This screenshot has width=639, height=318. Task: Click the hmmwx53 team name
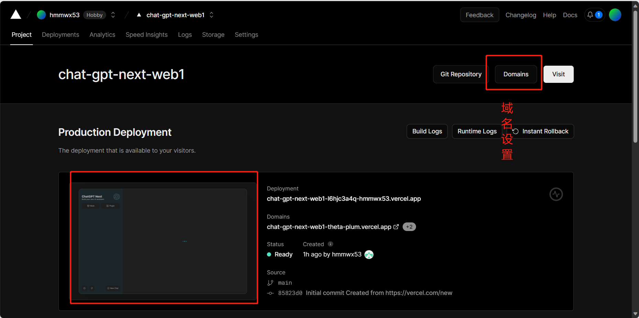[x=65, y=15]
